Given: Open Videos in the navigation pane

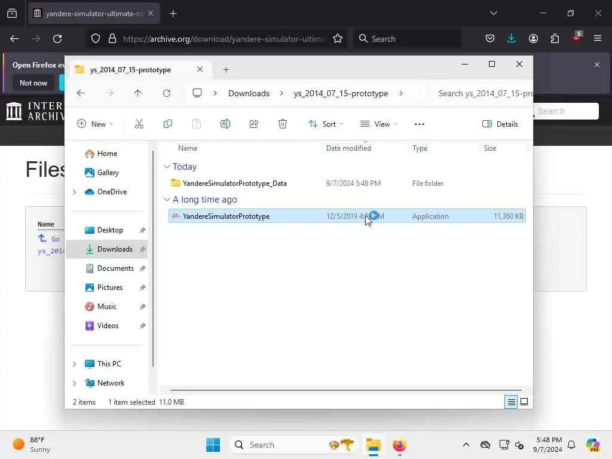Looking at the screenshot, I should pos(106,326).
